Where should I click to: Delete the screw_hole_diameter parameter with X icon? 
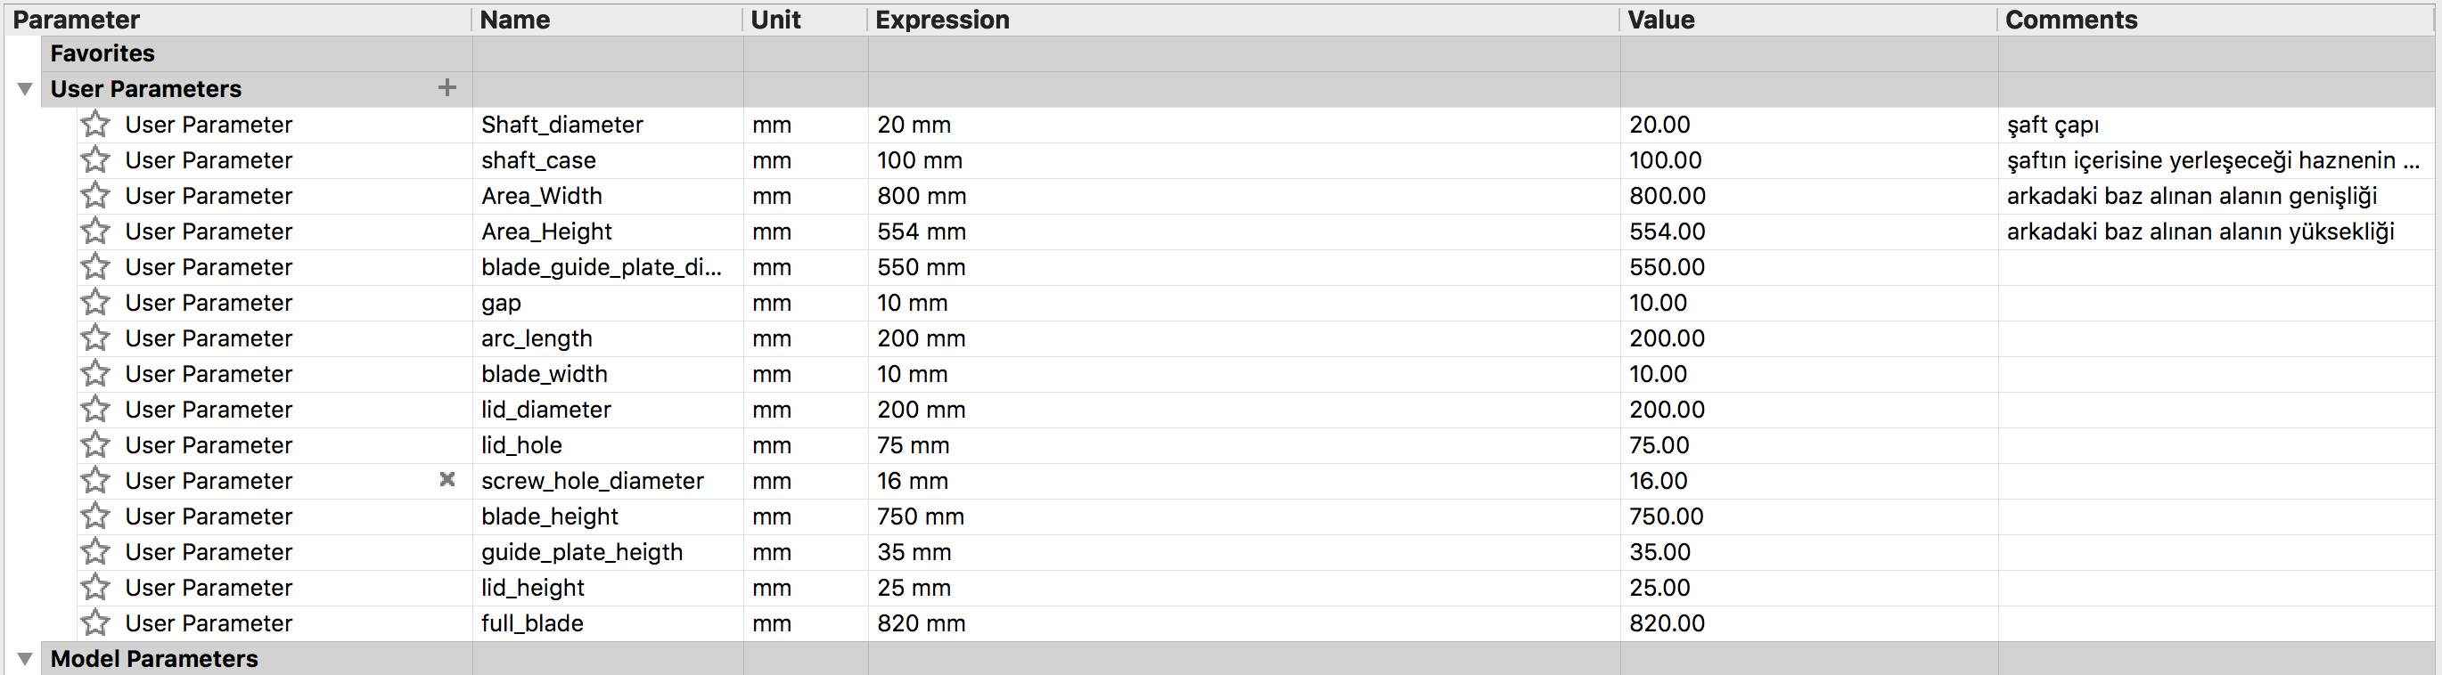pyautogui.click(x=447, y=480)
